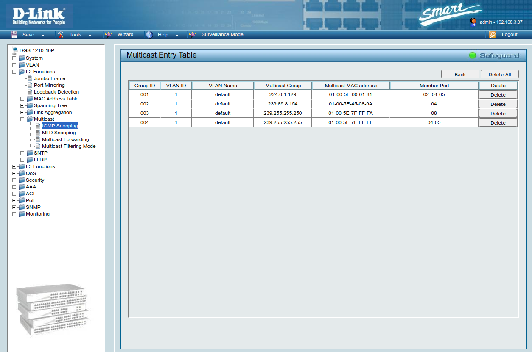
Task: Delete multicast group 239.69.8.154 entry
Action: [x=498, y=104]
